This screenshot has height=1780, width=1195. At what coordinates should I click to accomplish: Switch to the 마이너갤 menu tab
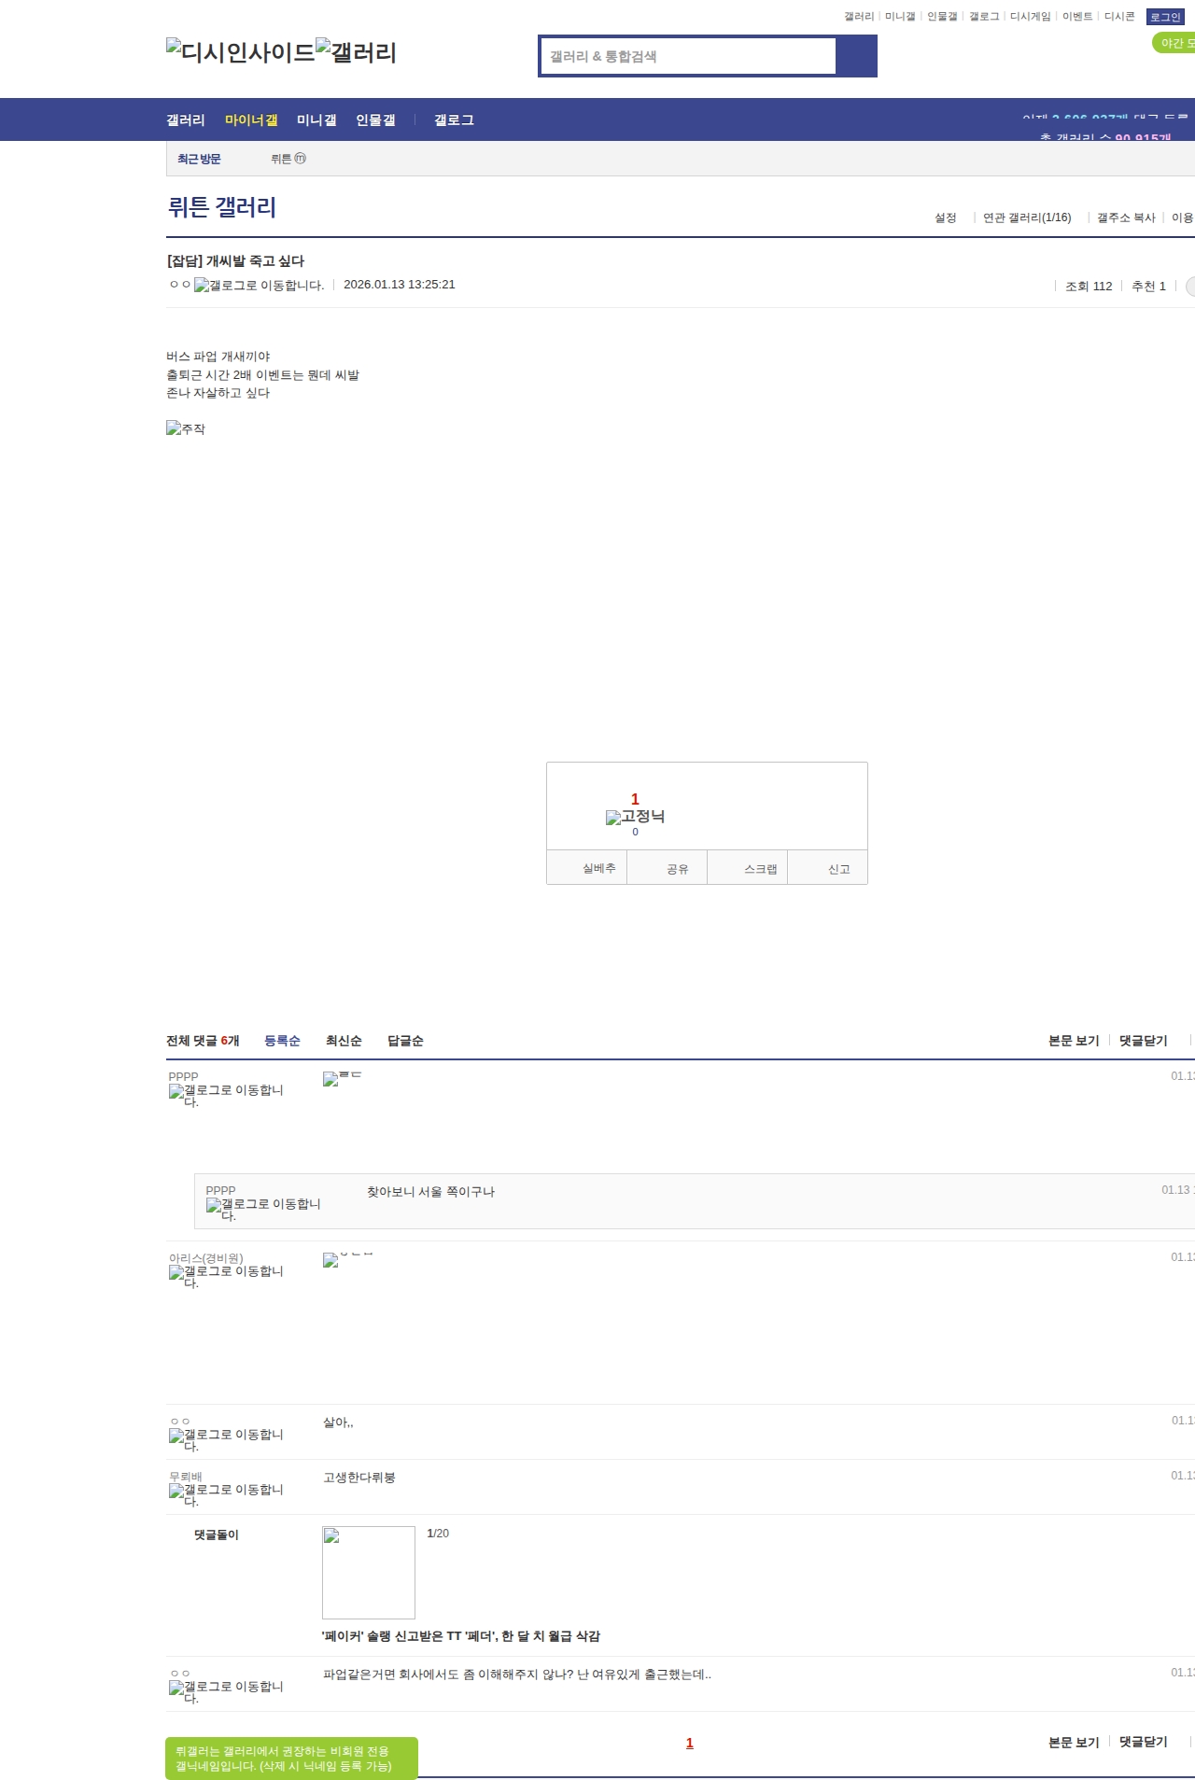[x=251, y=120]
